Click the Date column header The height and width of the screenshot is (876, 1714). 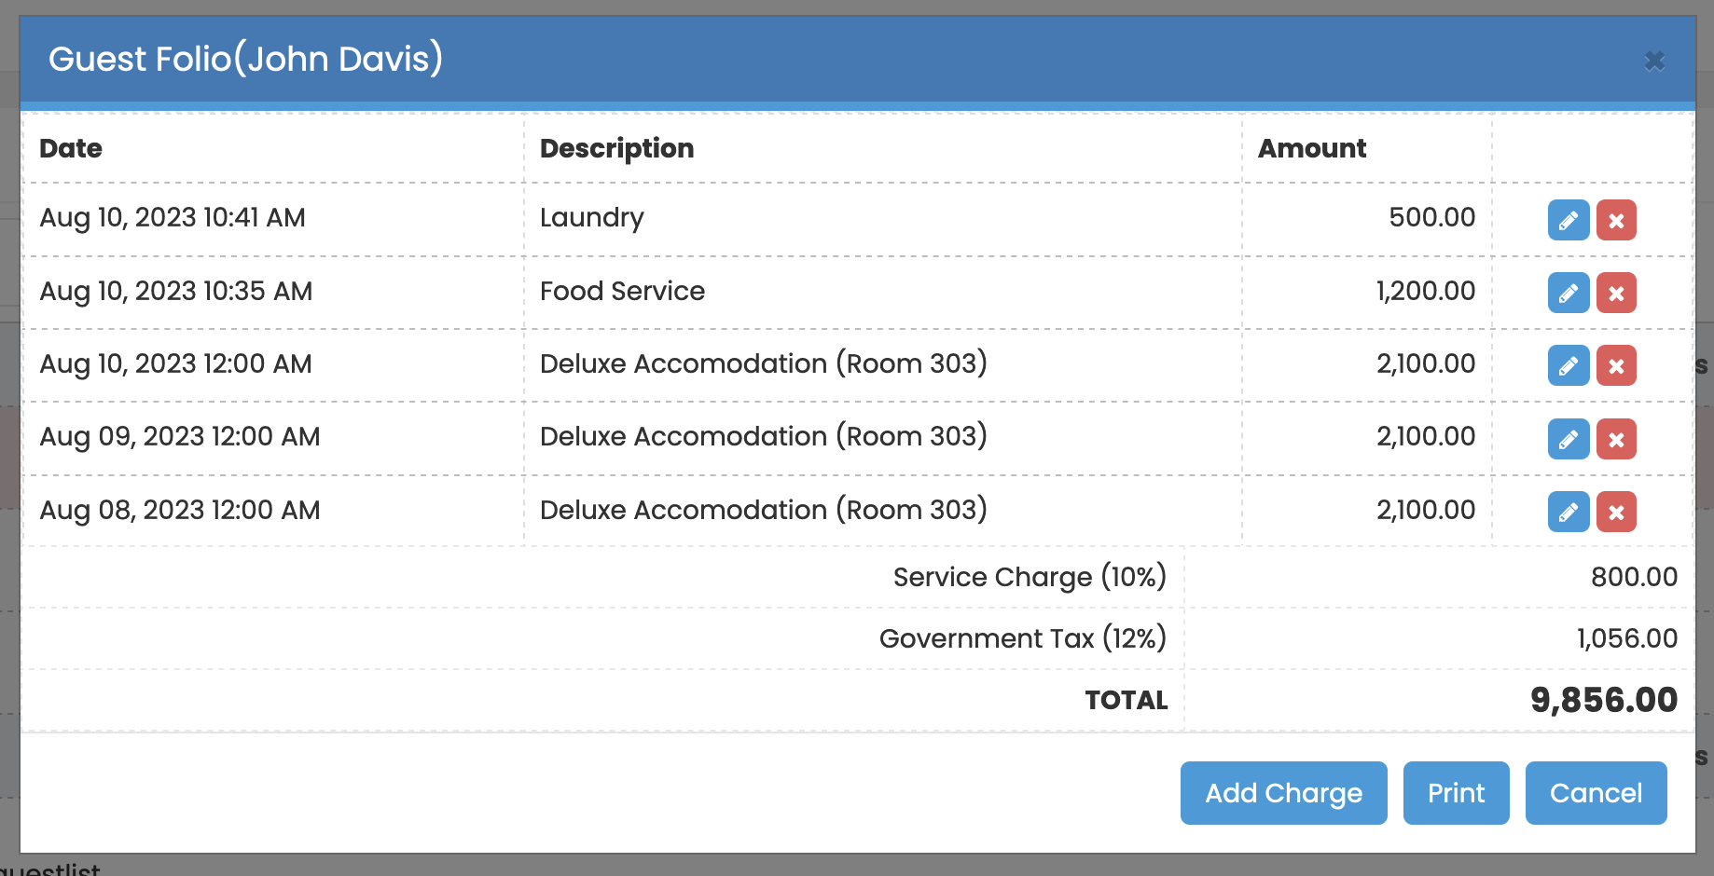pos(71,148)
